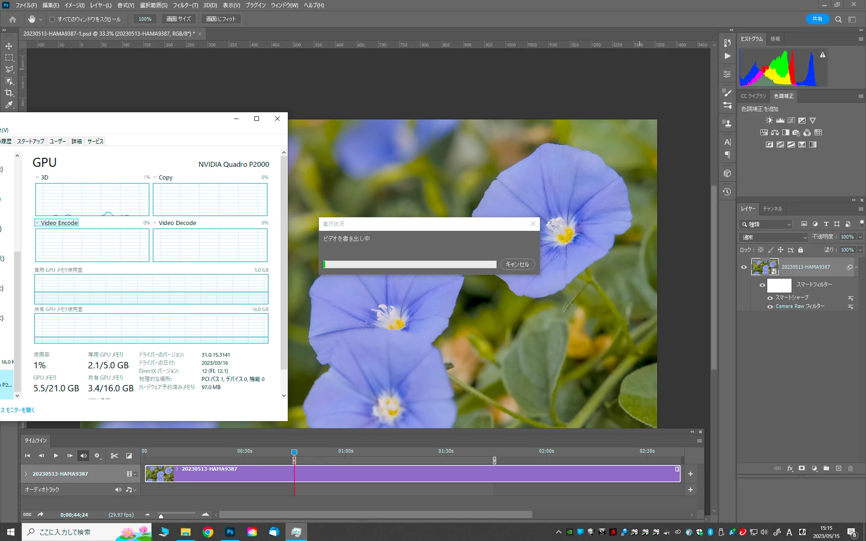Click the timeline settings gear icon
The width and height of the screenshot is (866, 541).
(x=97, y=456)
